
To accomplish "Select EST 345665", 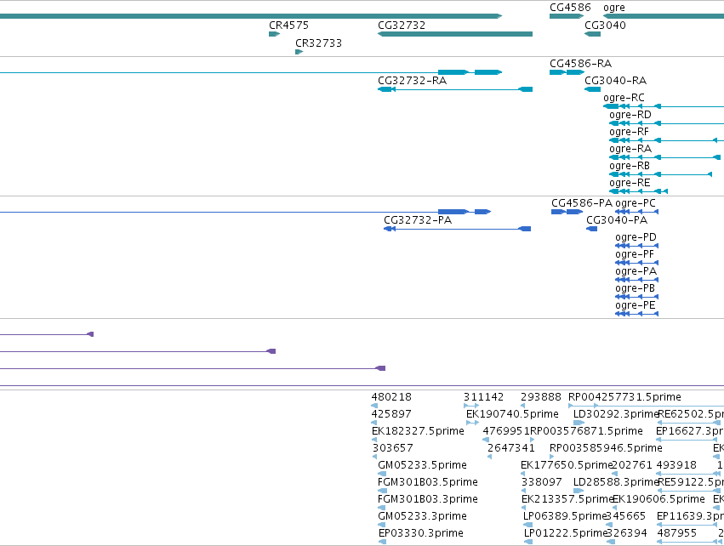I will (625, 516).
